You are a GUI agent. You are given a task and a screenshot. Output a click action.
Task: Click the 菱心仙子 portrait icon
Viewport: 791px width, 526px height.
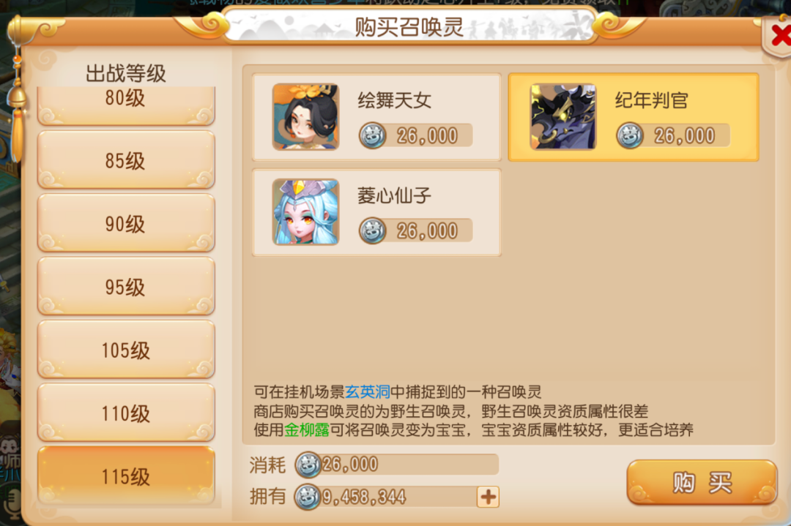pyautogui.click(x=305, y=212)
